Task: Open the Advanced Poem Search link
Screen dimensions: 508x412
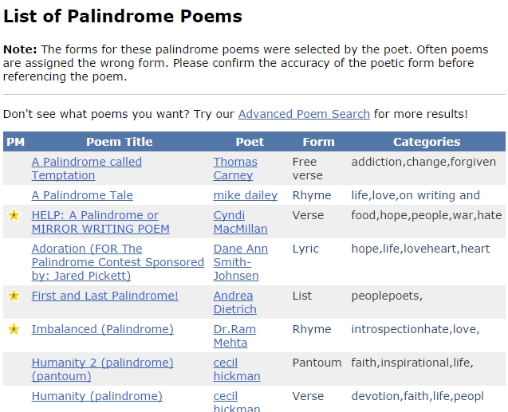Action: tap(304, 114)
